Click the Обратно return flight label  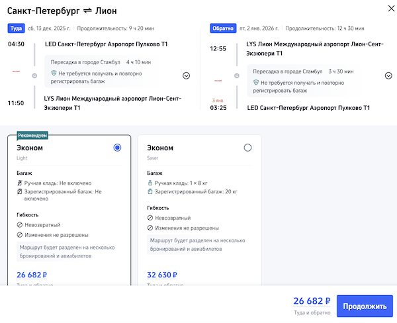point(222,28)
